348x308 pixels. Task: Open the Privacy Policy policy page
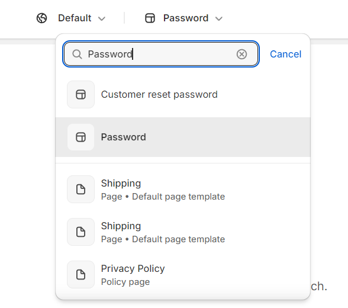[x=183, y=275]
